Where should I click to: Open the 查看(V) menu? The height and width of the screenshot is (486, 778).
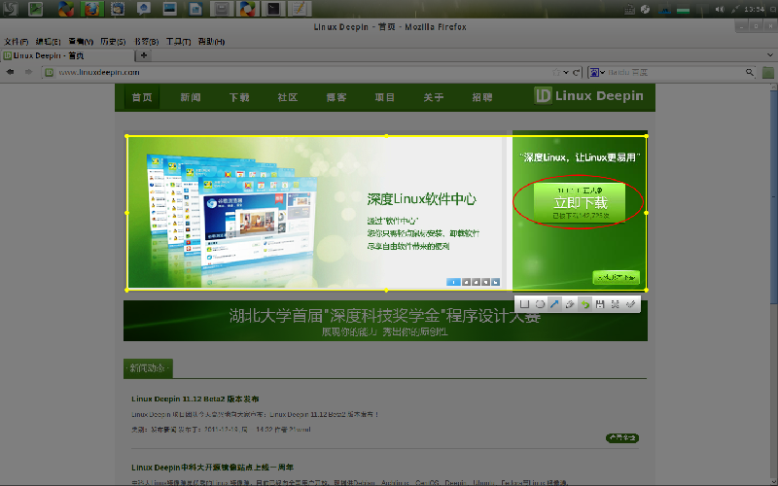(81, 42)
